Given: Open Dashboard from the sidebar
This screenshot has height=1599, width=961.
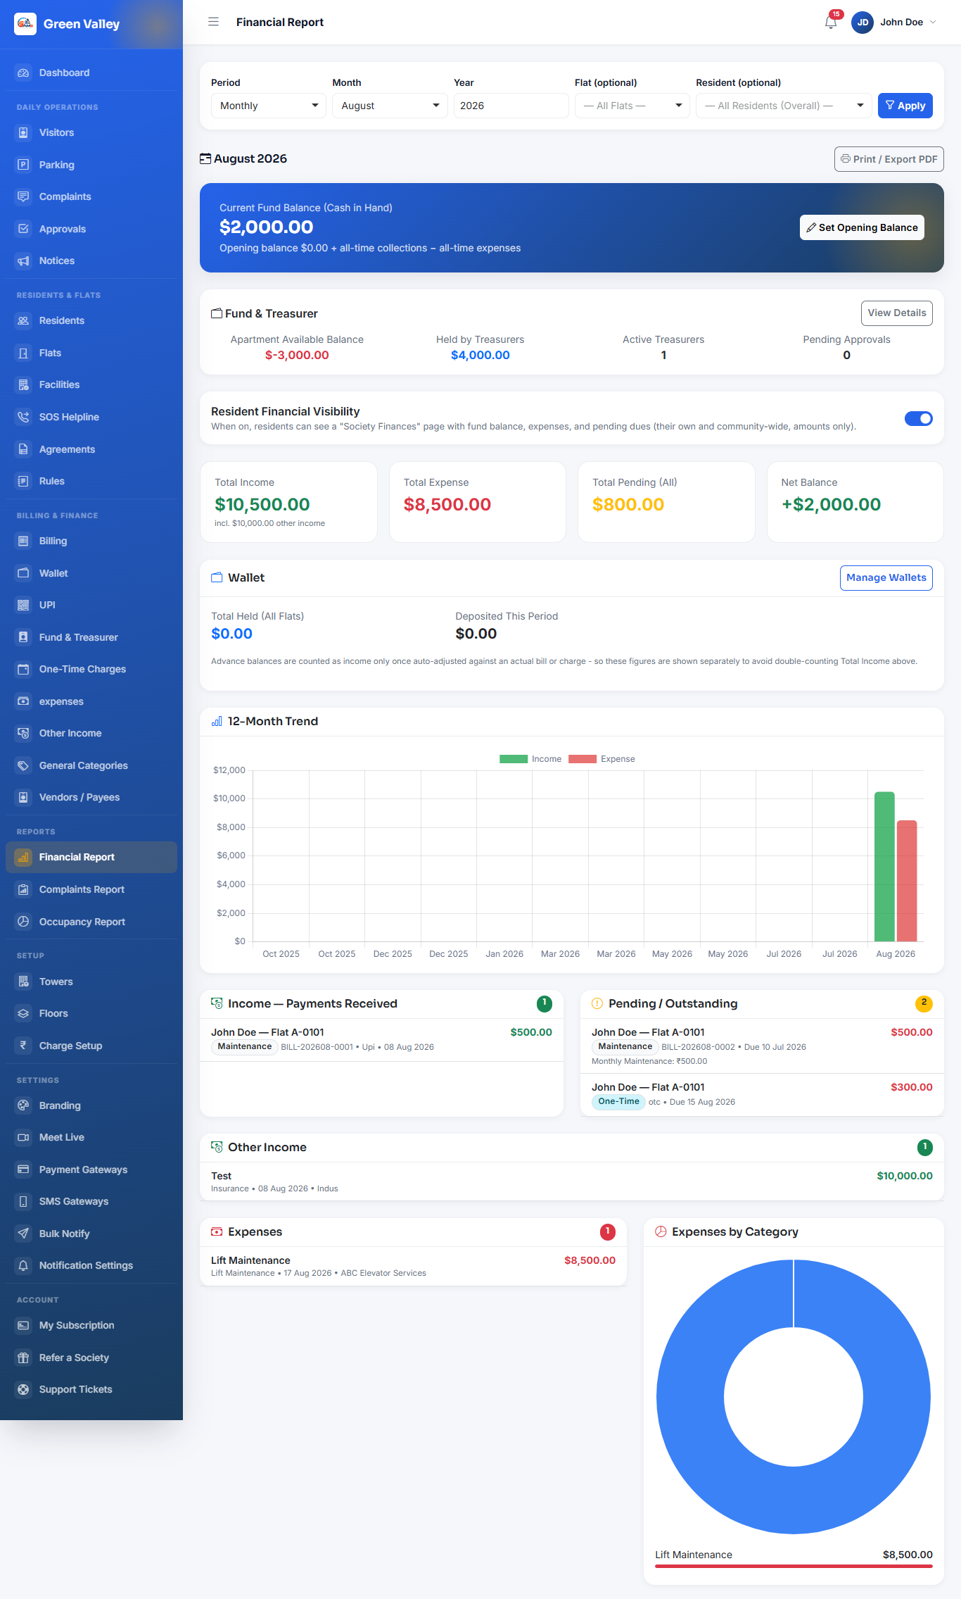Looking at the screenshot, I should [x=91, y=73].
